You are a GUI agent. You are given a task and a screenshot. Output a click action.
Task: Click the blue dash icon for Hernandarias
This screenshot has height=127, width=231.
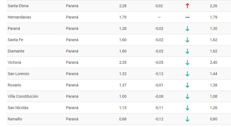187,17
